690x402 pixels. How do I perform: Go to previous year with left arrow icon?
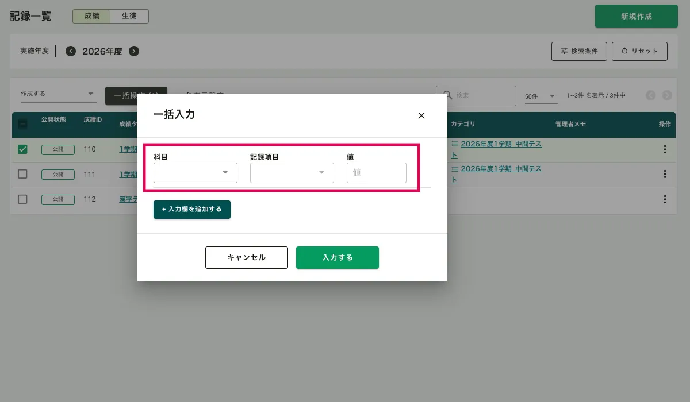tap(71, 51)
